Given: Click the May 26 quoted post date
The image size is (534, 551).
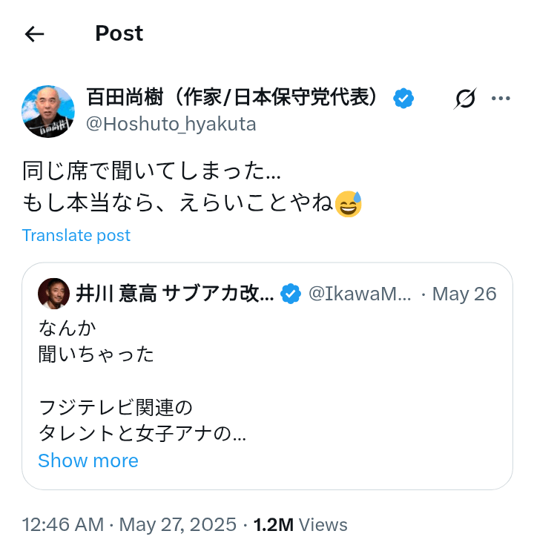Looking at the screenshot, I should (464, 294).
